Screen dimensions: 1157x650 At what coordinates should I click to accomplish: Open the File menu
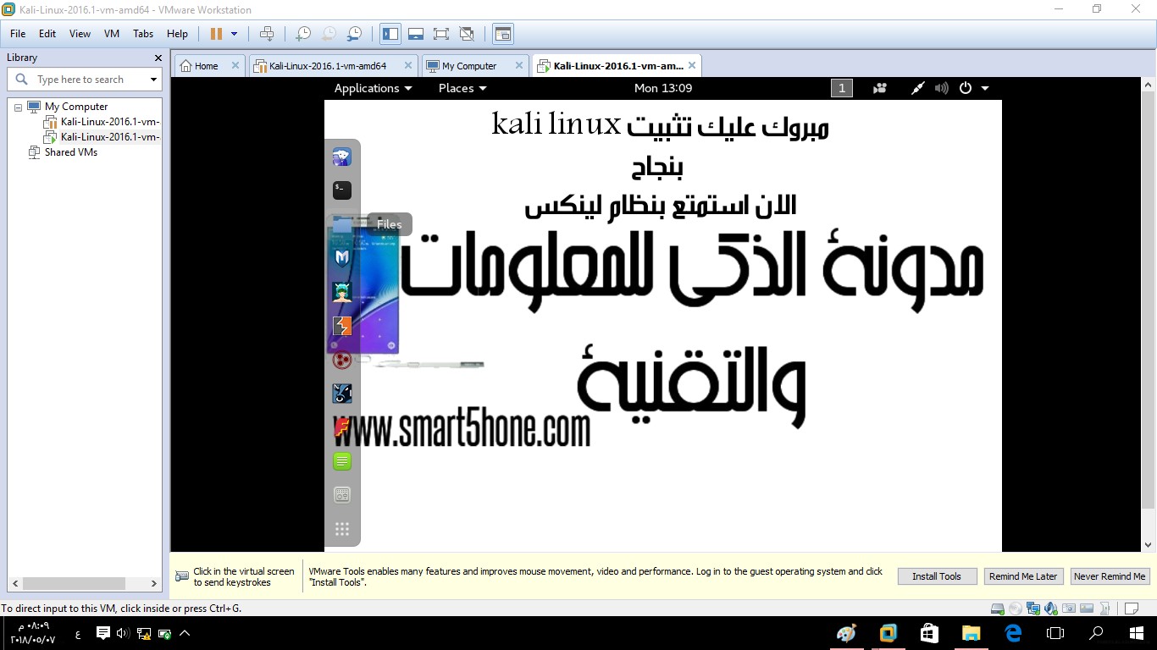coord(18,34)
